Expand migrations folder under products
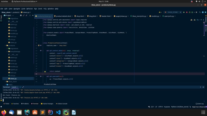 click(x=7, y=48)
